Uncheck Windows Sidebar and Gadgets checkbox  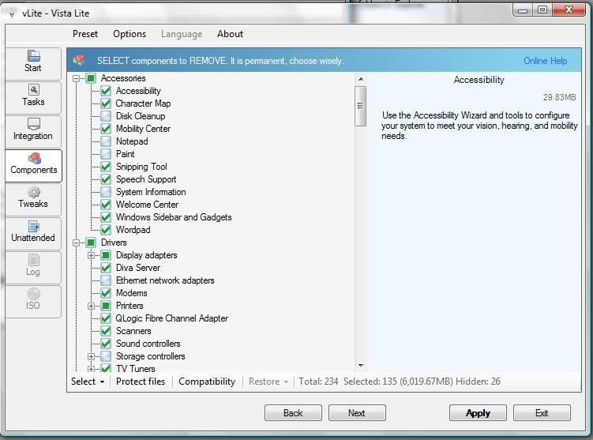click(106, 217)
